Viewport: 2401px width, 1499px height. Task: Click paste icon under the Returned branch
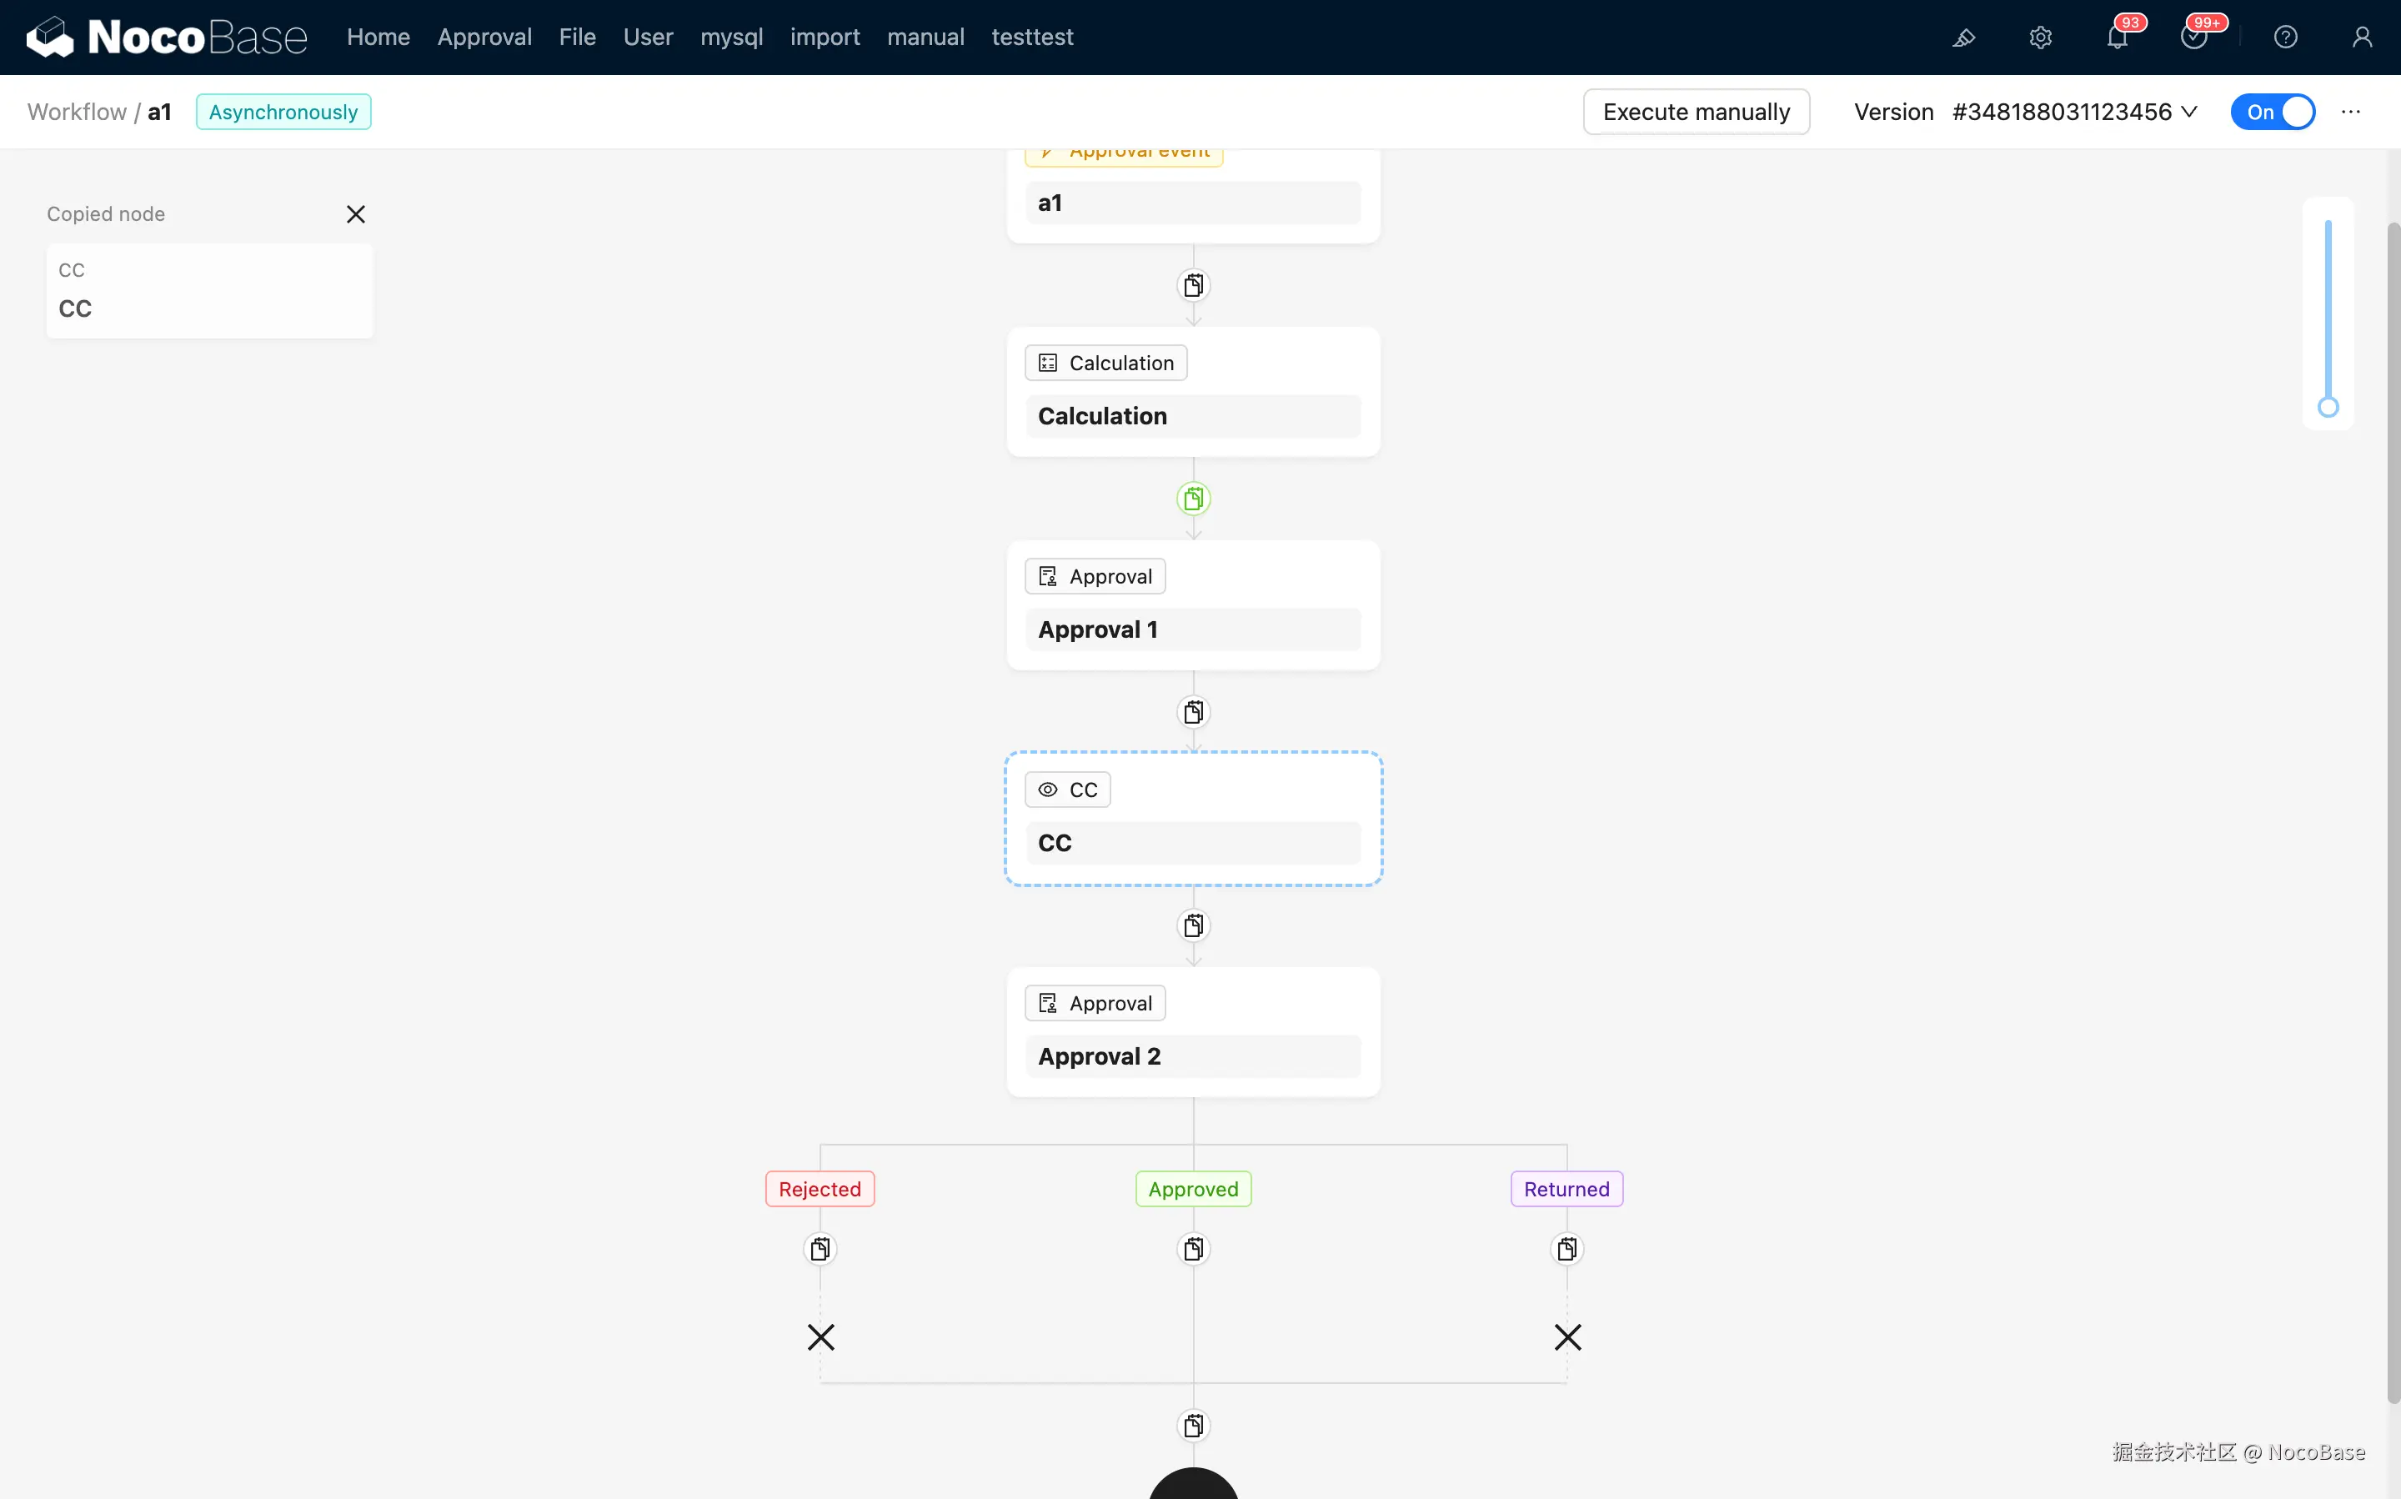pyautogui.click(x=1566, y=1248)
